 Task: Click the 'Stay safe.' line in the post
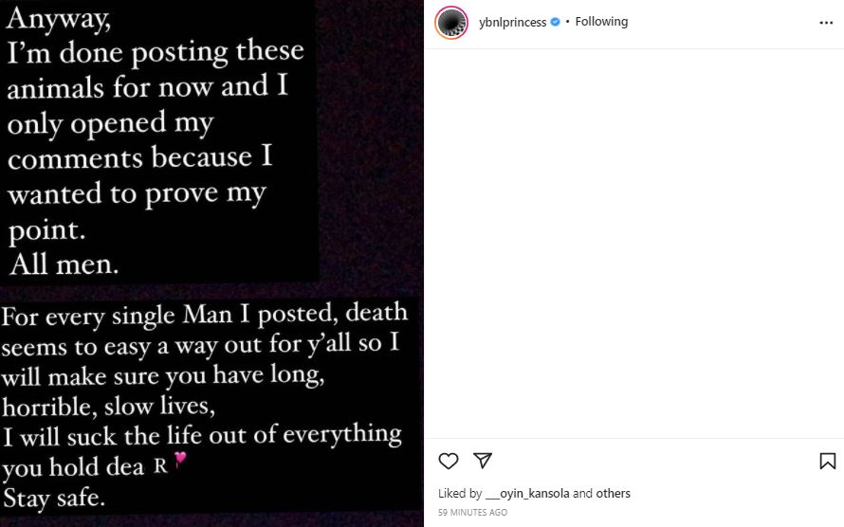55,496
